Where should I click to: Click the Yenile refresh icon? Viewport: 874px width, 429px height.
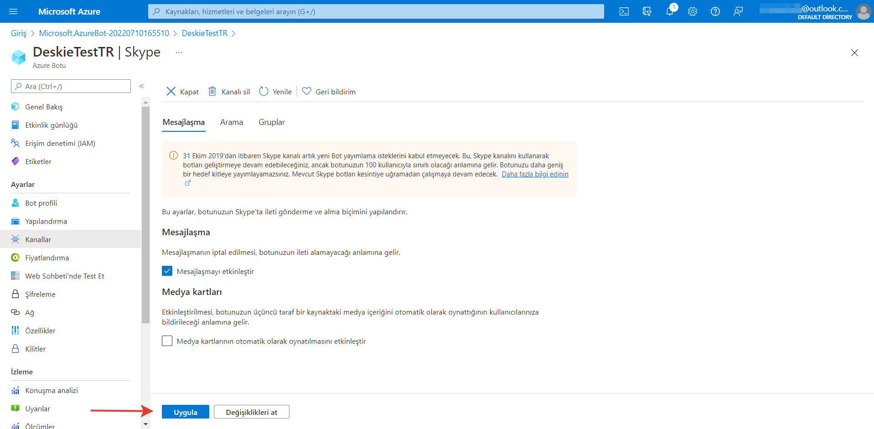click(x=264, y=91)
